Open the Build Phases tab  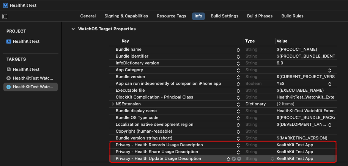click(260, 16)
